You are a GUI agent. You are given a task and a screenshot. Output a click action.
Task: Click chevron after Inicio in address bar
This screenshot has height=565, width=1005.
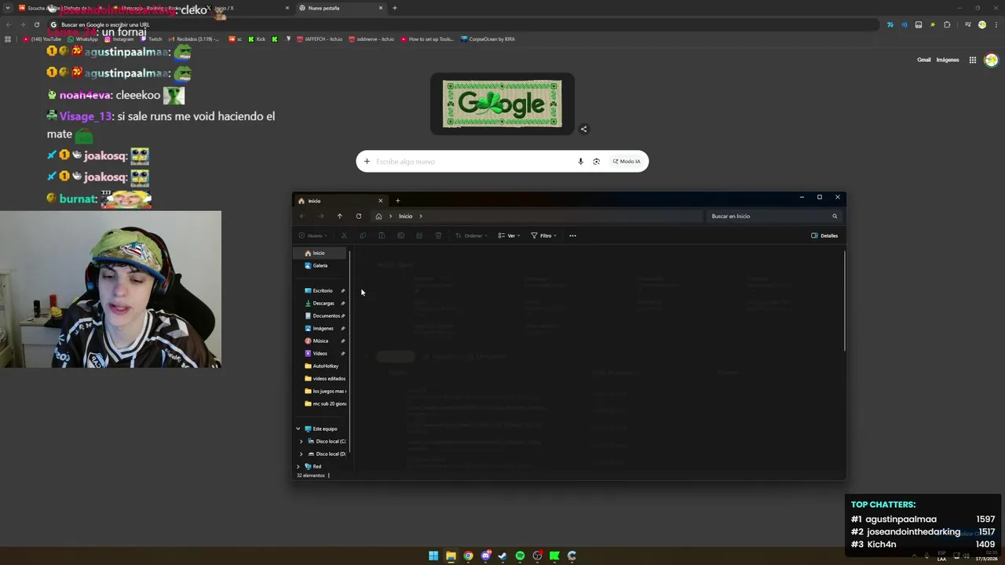[420, 216]
